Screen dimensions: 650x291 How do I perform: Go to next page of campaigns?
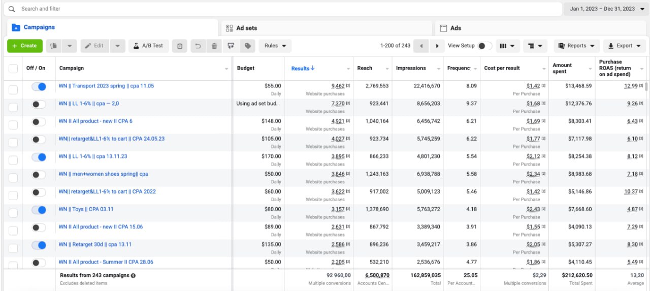coord(437,46)
